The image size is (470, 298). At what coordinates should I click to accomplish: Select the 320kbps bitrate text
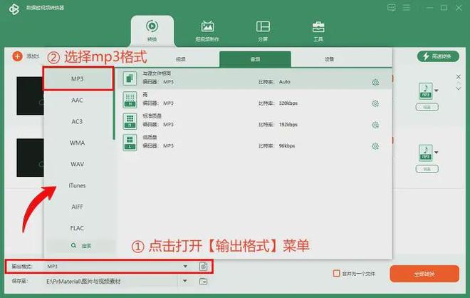288,103
